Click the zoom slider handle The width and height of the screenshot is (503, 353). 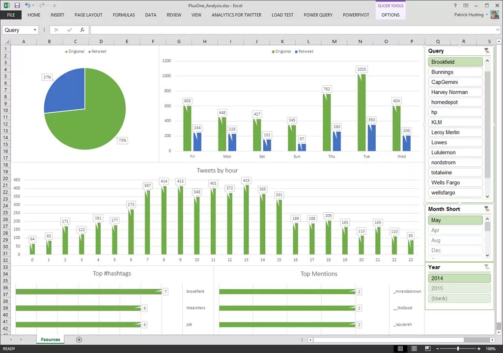point(458,349)
